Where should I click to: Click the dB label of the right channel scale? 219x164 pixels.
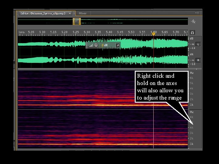coord(192,54)
